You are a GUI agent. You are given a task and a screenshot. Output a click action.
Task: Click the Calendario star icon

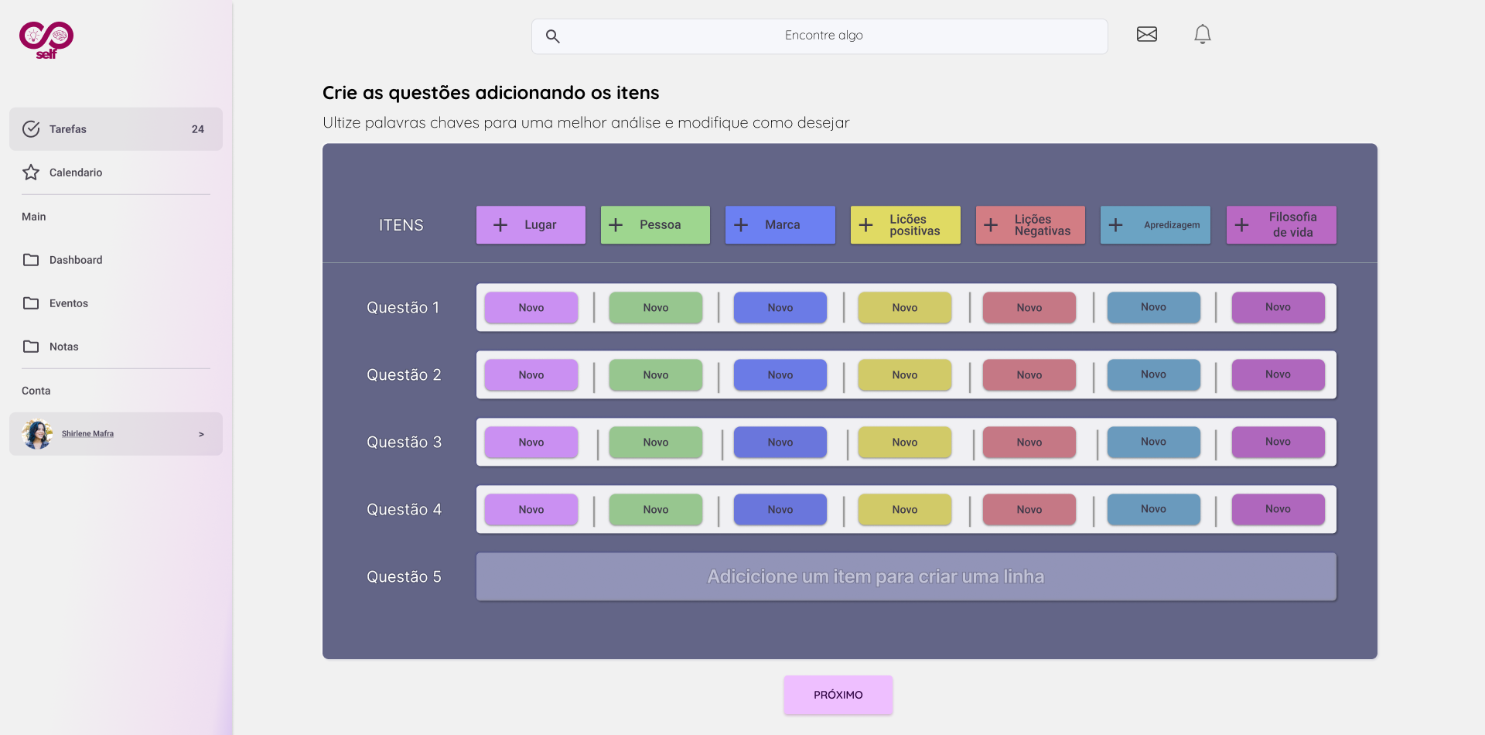click(31, 173)
